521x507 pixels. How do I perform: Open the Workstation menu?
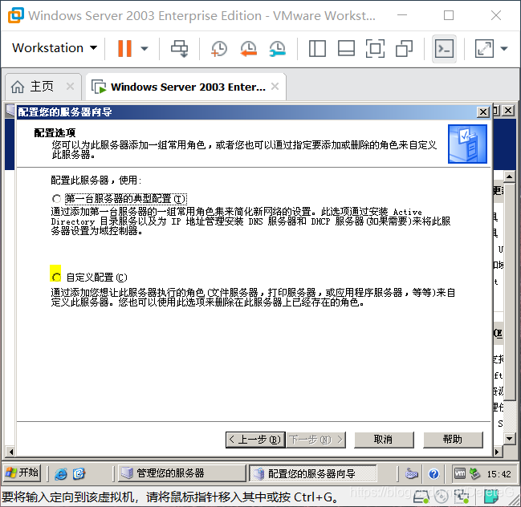55,48
